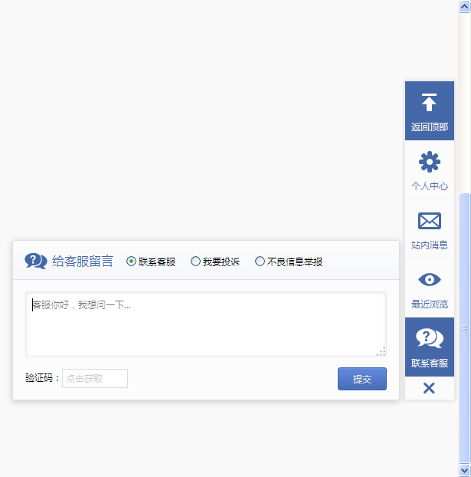
Task: Click the vertical scrollbar thumb
Action: click(464, 327)
